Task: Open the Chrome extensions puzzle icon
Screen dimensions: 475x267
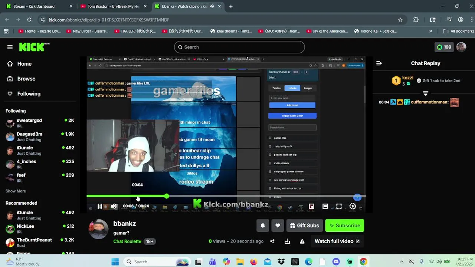Action: click(x=416, y=20)
